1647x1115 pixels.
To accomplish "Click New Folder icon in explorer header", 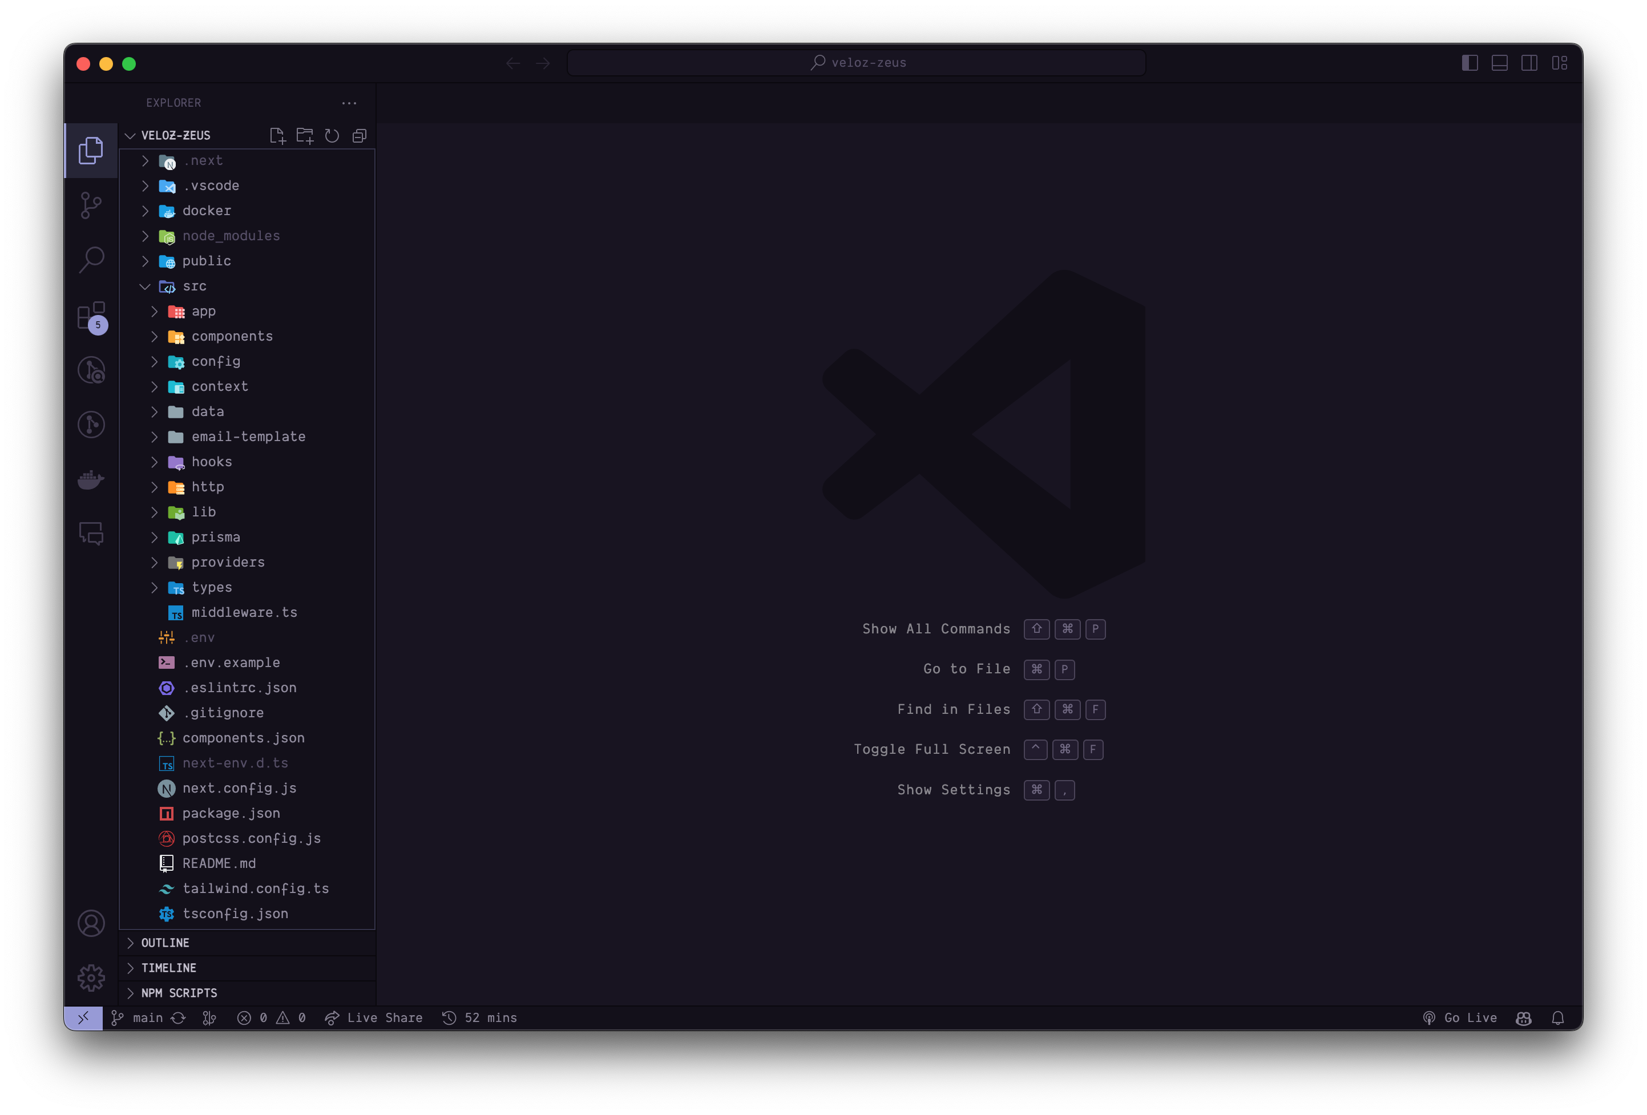I will pyautogui.click(x=305, y=135).
